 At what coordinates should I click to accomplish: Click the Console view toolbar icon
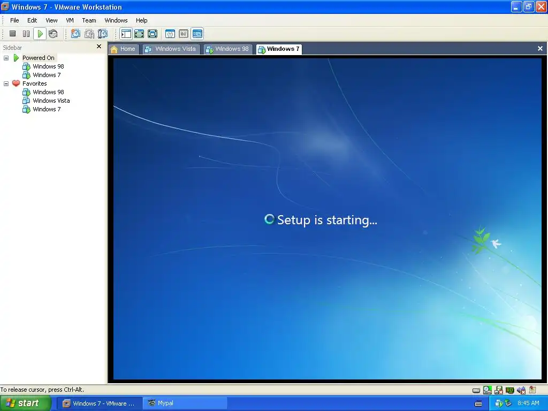(197, 34)
